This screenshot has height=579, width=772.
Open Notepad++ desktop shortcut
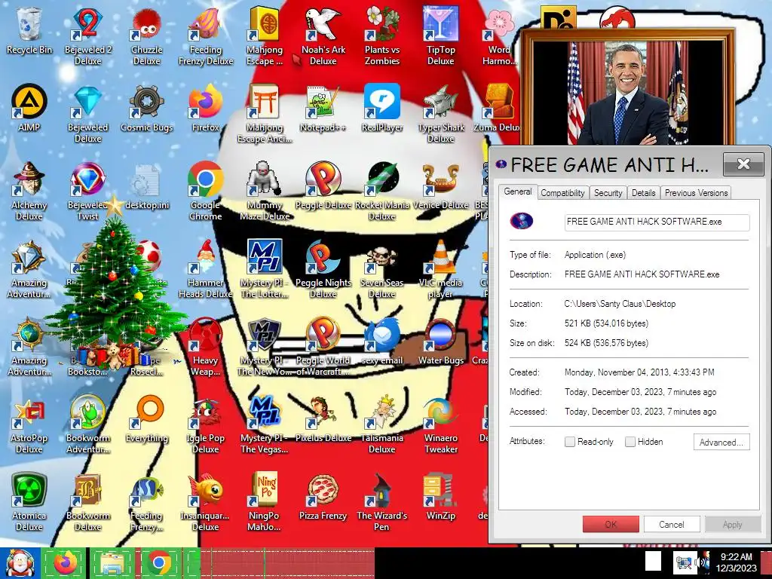point(323,107)
